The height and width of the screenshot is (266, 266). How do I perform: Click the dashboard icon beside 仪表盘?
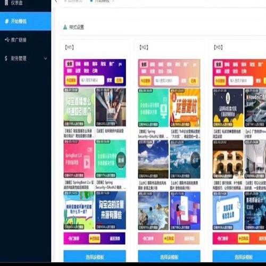coord(6,3)
